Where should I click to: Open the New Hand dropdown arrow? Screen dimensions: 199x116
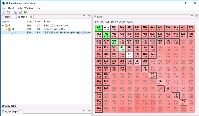[x=12, y=12]
